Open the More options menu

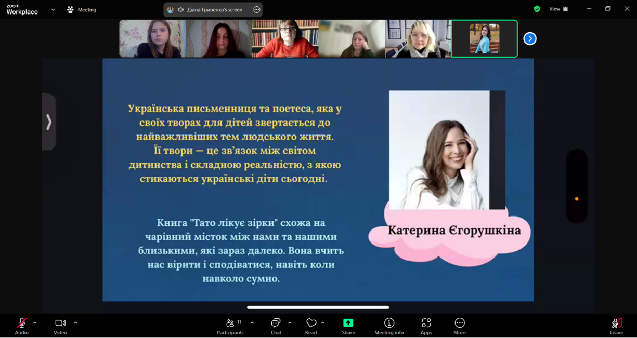459,326
